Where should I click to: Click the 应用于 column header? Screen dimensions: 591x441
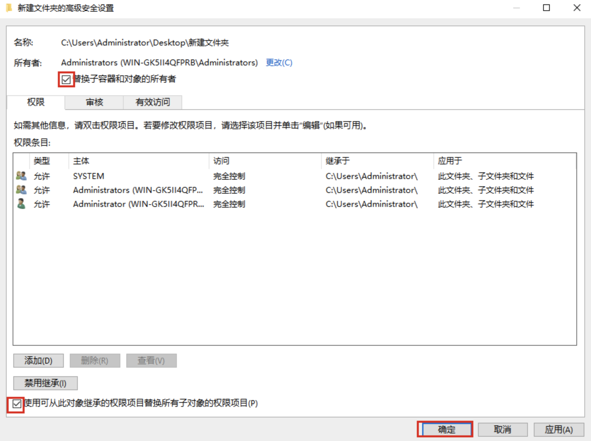coord(505,161)
